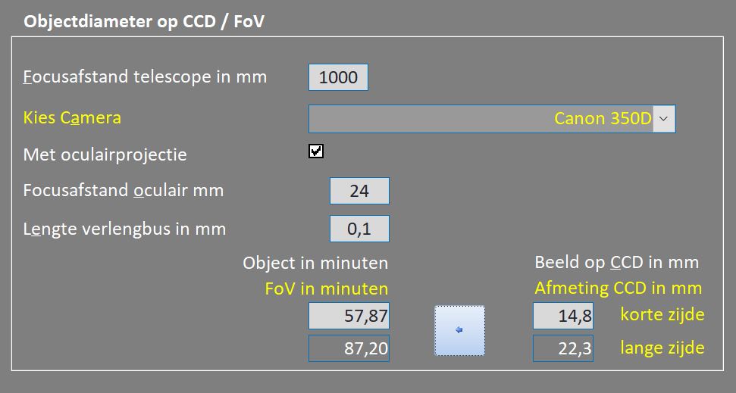The width and height of the screenshot is (736, 393).
Task: Click the yellow FoV in minuten label
Action: coord(327,289)
